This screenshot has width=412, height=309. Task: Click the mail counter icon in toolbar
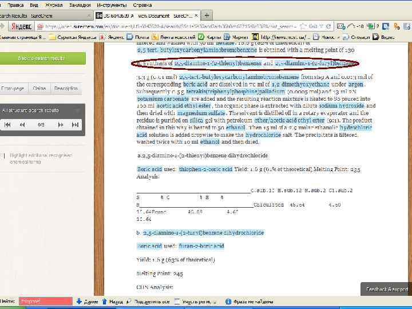tap(341, 26)
